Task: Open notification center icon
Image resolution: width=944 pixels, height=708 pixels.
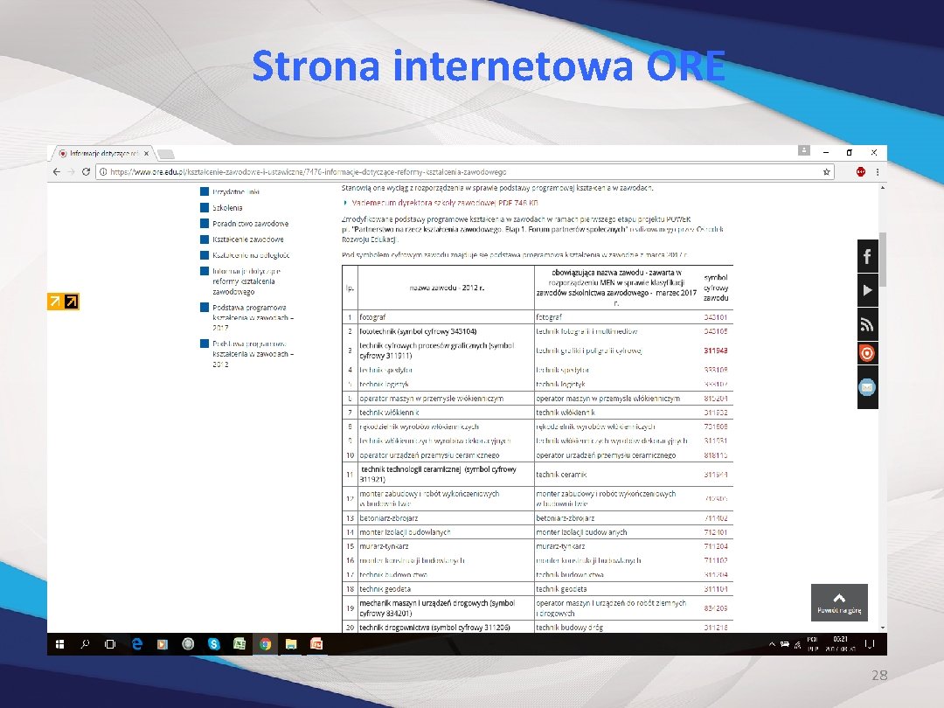Action: (x=870, y=644)
